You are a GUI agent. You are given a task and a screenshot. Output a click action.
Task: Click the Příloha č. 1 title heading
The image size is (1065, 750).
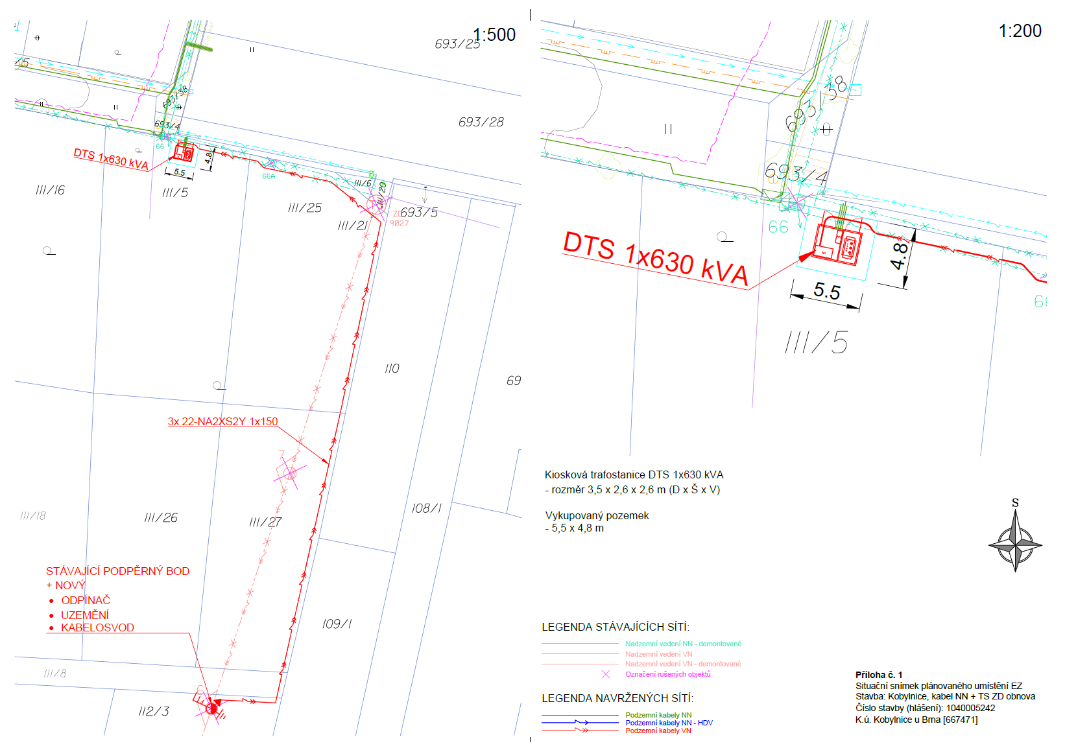click(879, 675)
